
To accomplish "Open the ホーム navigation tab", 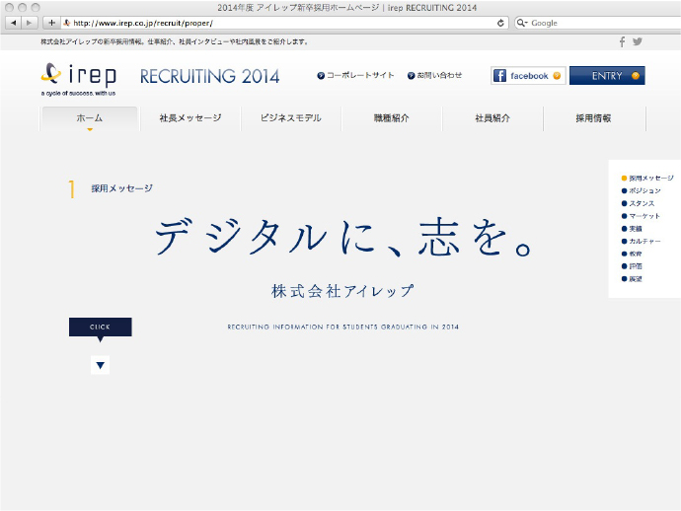I will pos(90,118).
